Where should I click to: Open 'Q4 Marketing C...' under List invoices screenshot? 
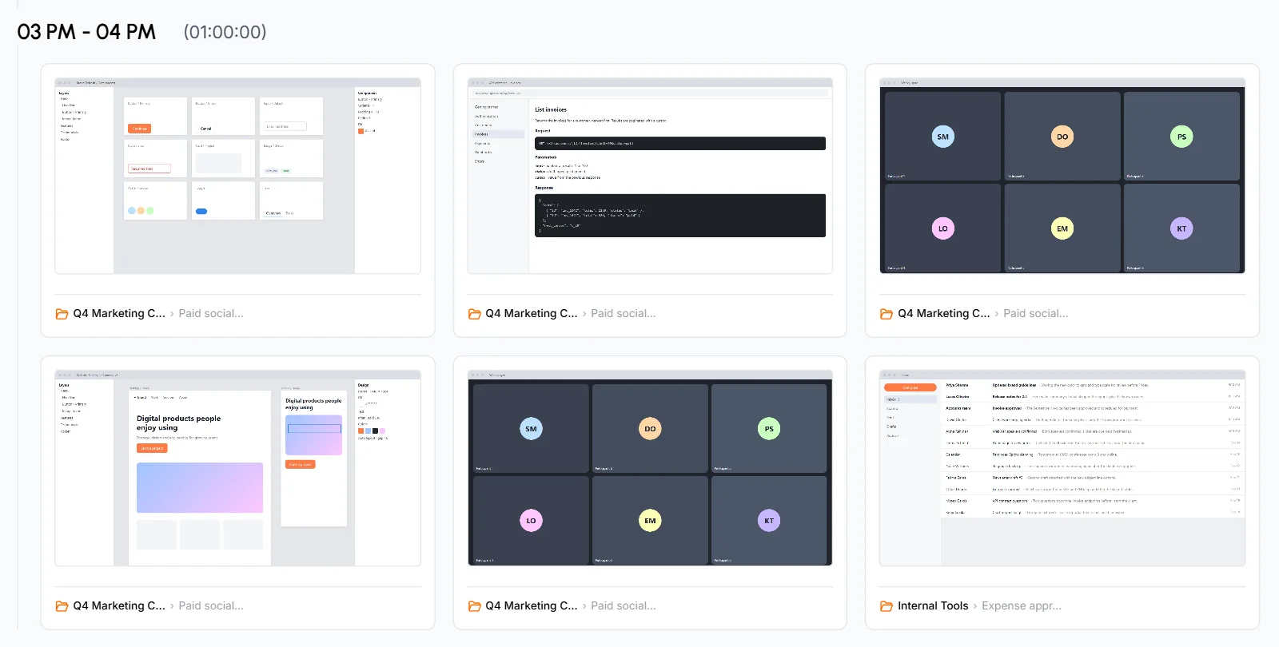point(532,314)
